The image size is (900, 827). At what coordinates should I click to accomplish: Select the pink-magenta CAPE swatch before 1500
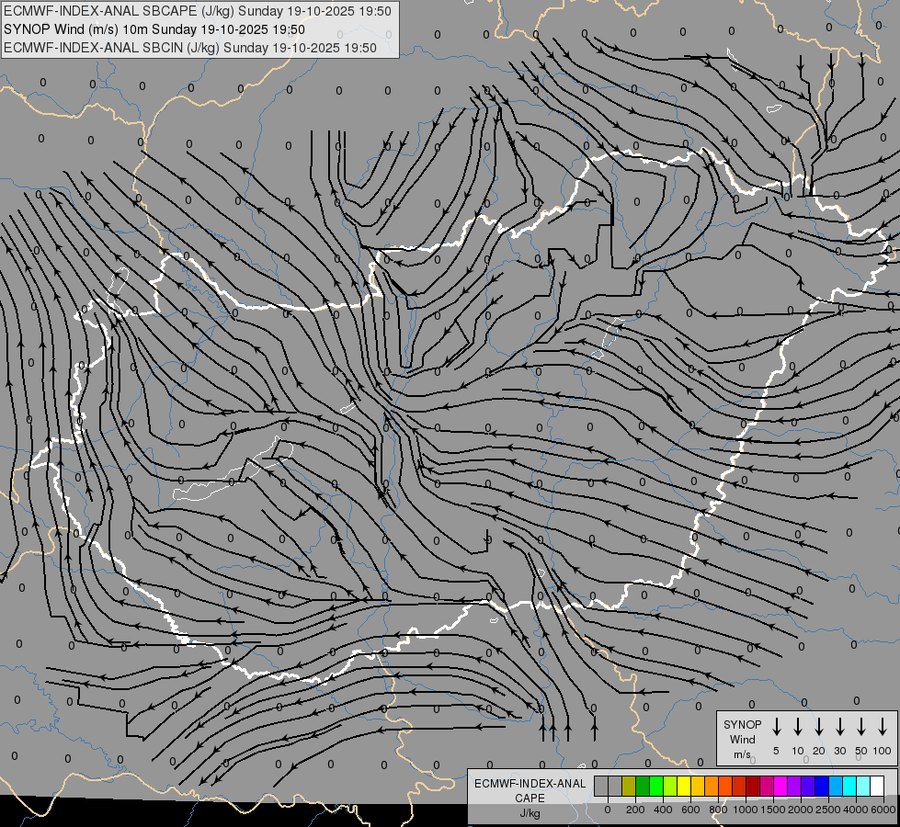pyautogui.click(x=768, y=786)
